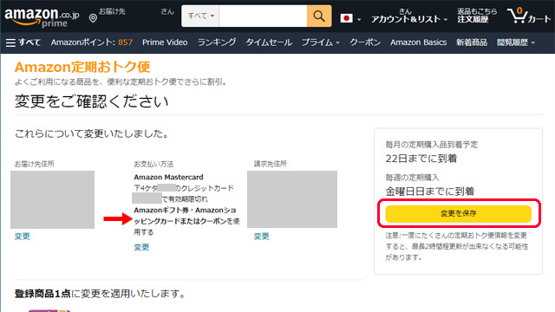
Task: Open タイムセール page
Action: tap(269, 42)
